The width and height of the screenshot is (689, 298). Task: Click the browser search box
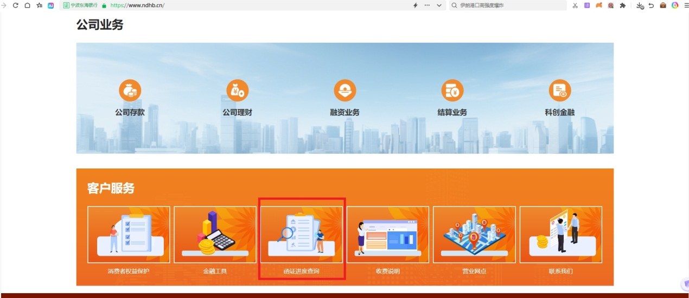[508, 5]
